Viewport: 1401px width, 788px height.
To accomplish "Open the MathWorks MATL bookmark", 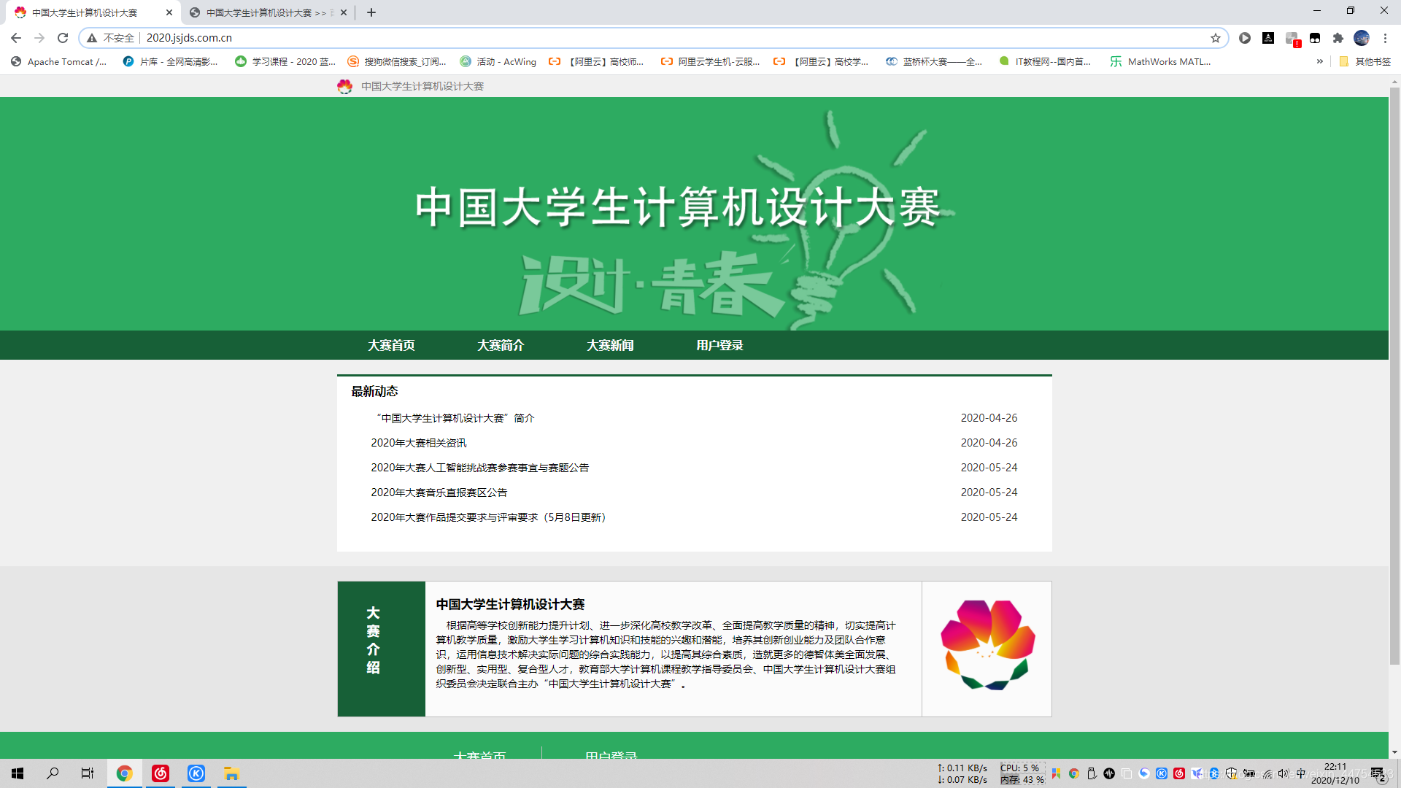I will coord(1161,62).
